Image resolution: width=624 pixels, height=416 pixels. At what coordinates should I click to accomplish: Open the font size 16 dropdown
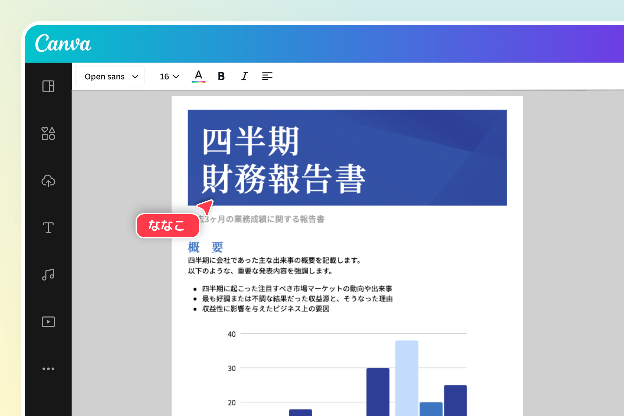[169, 76]
